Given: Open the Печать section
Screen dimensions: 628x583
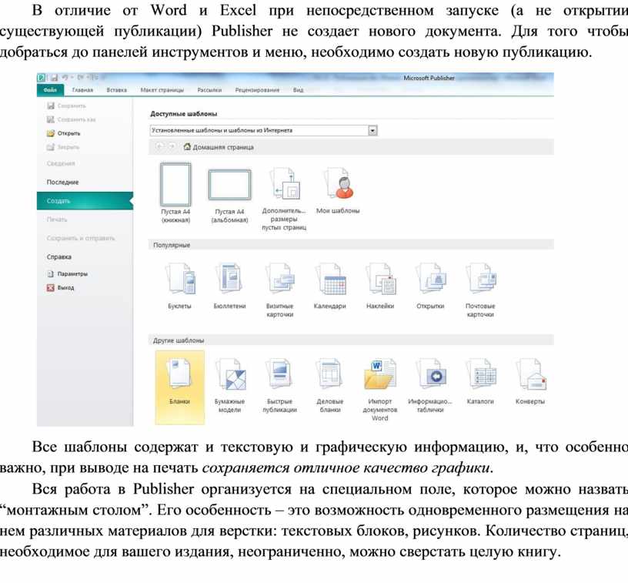Looking at the screenshot, I should tap(57, 219).
